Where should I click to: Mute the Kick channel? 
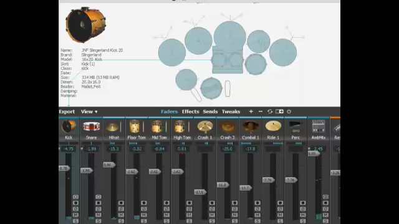coord(75,215)
